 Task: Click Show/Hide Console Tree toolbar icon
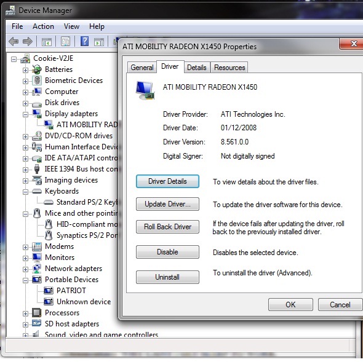click(47, 42)
